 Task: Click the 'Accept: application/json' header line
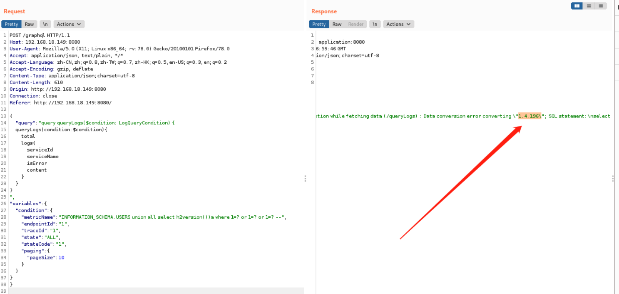[x=66, y=55]
